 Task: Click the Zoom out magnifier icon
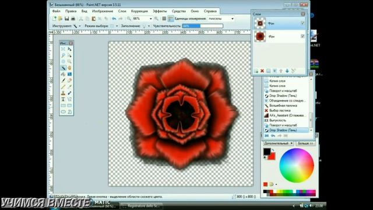(129, 19)
